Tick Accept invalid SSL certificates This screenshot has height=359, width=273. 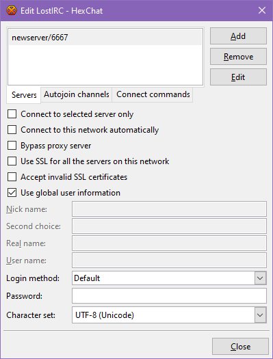12,177
